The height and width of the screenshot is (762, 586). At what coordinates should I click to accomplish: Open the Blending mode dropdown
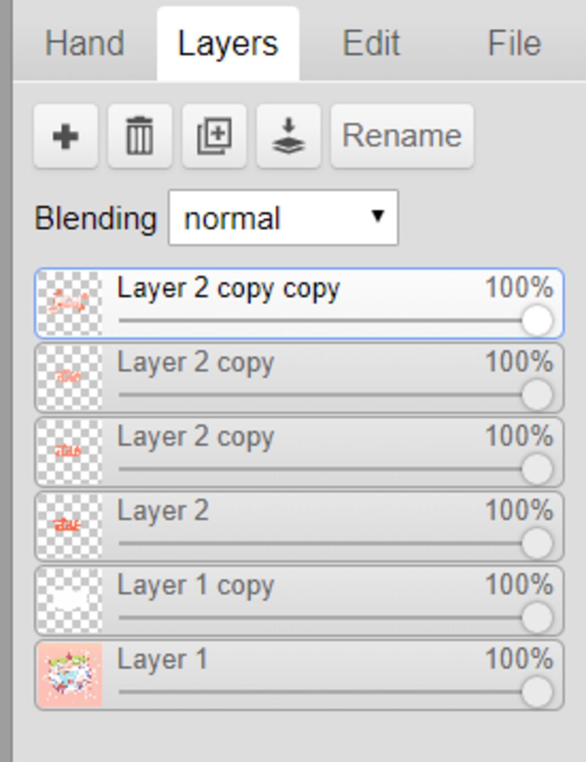pos(283,218)
